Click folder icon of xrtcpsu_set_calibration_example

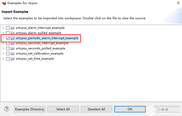[x=13, y=53]
